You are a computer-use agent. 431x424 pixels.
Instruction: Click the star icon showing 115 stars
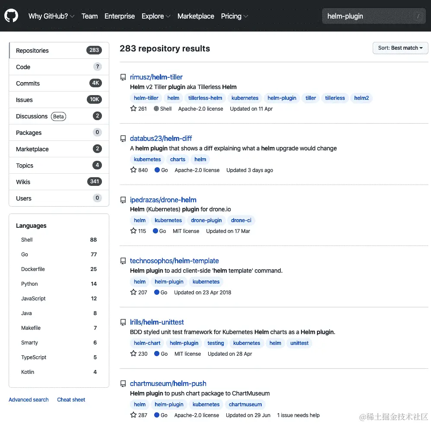(133, 231)
